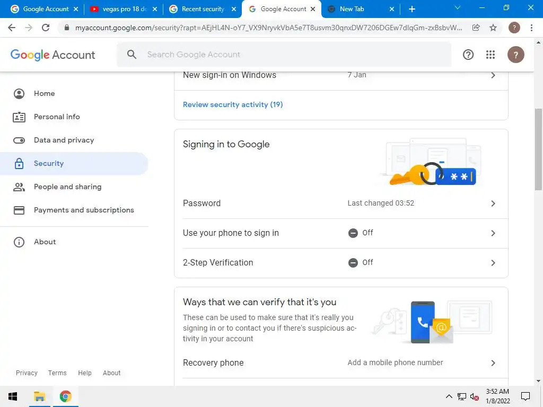Click the padlock site info icon
This screenshot has width=543, height=407.
point(67,28)
